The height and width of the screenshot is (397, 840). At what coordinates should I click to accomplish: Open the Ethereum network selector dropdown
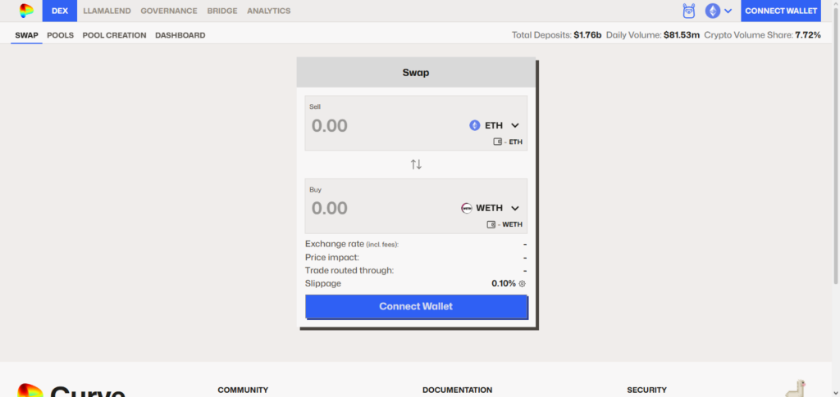point(719,11)
